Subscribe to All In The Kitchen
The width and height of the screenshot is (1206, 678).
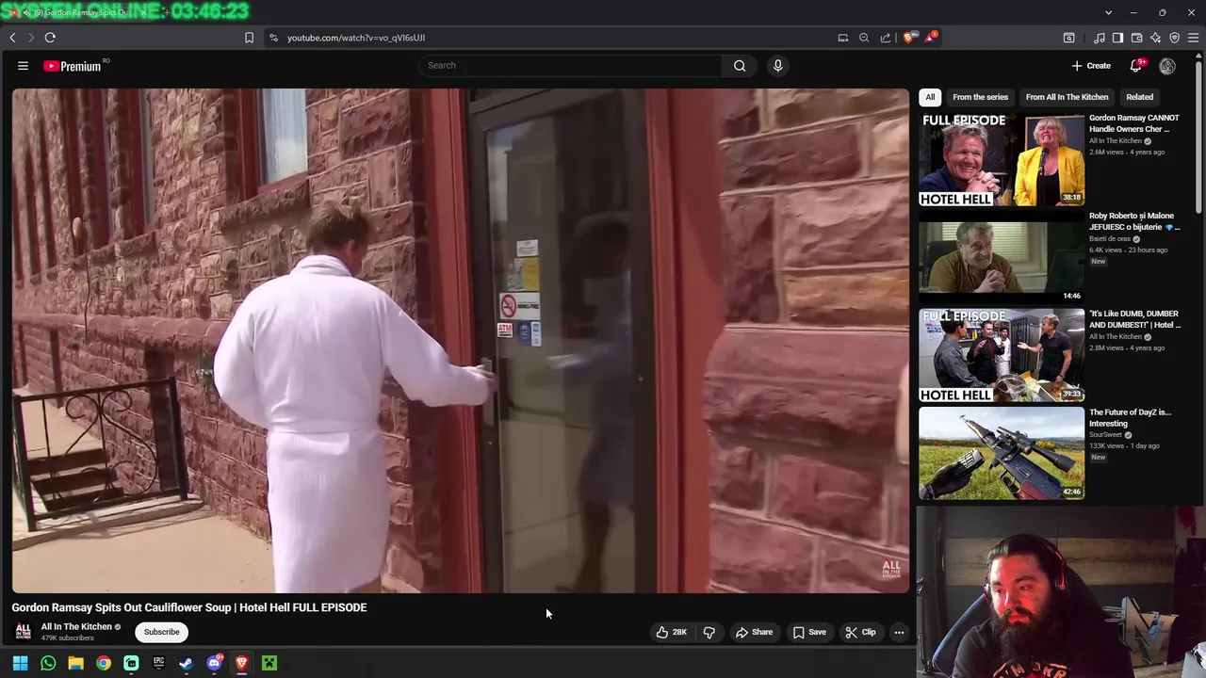pos(161,632)
